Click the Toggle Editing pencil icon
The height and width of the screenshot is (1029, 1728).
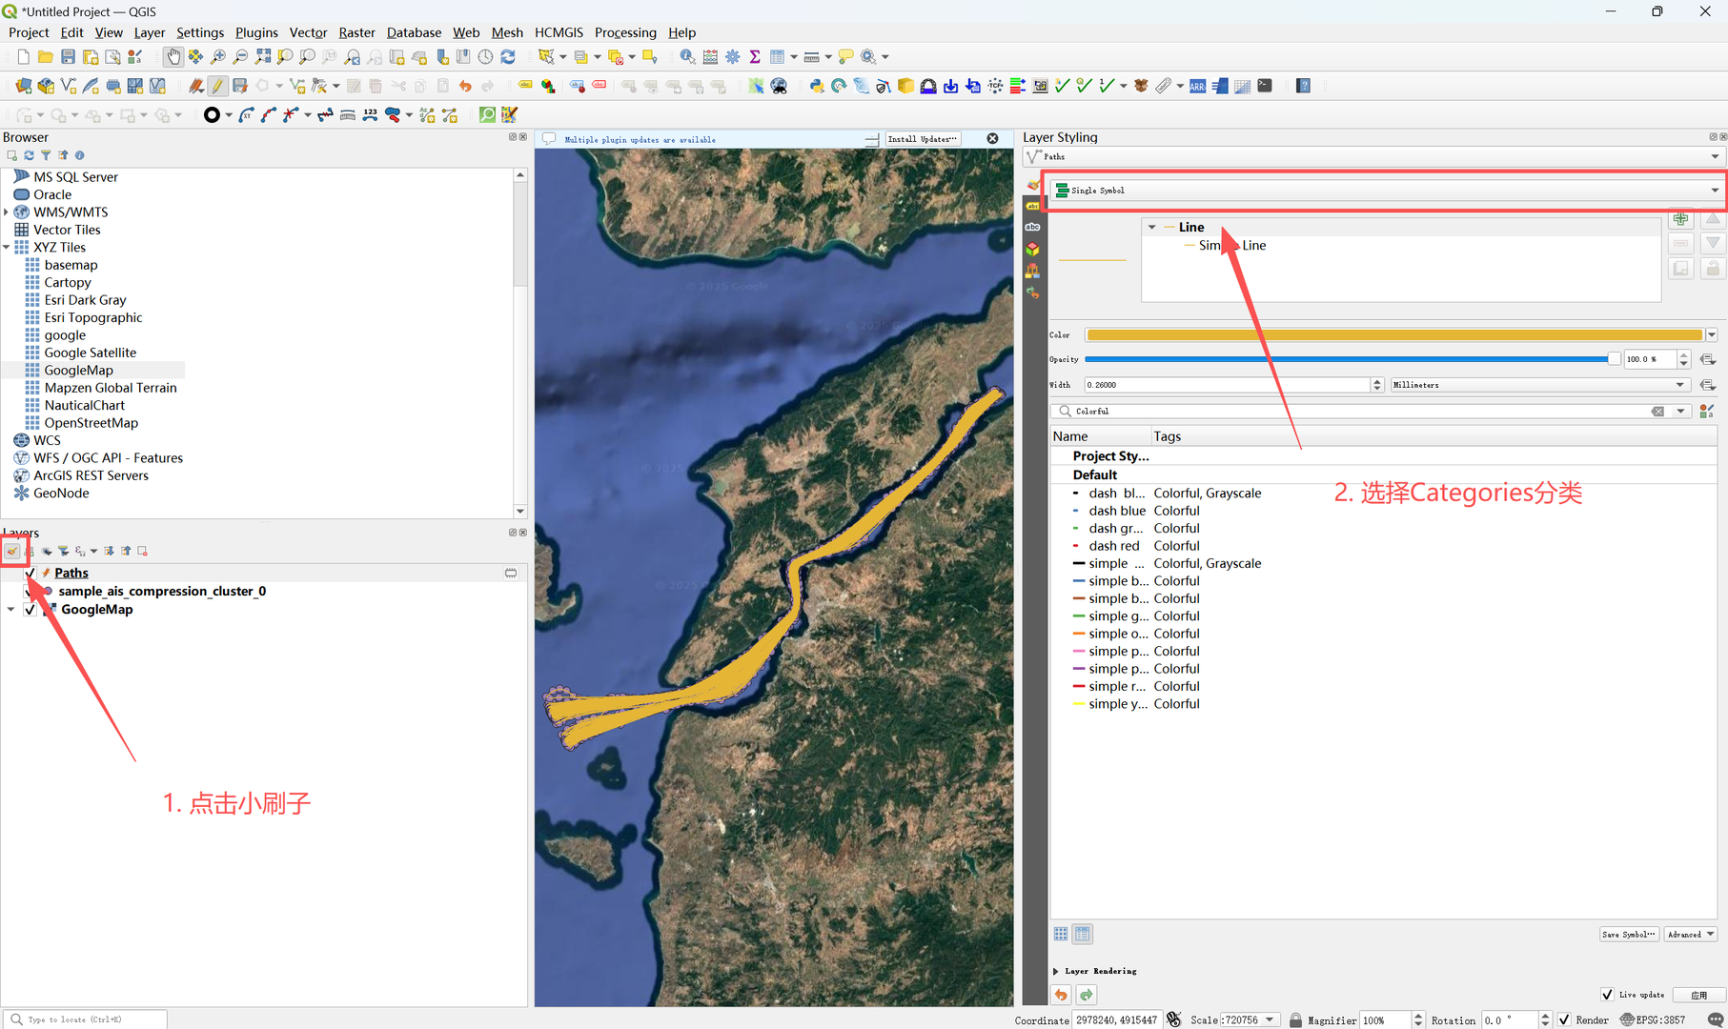click(218, 86)
